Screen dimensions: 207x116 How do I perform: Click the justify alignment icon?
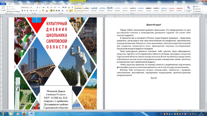point(59,11)
